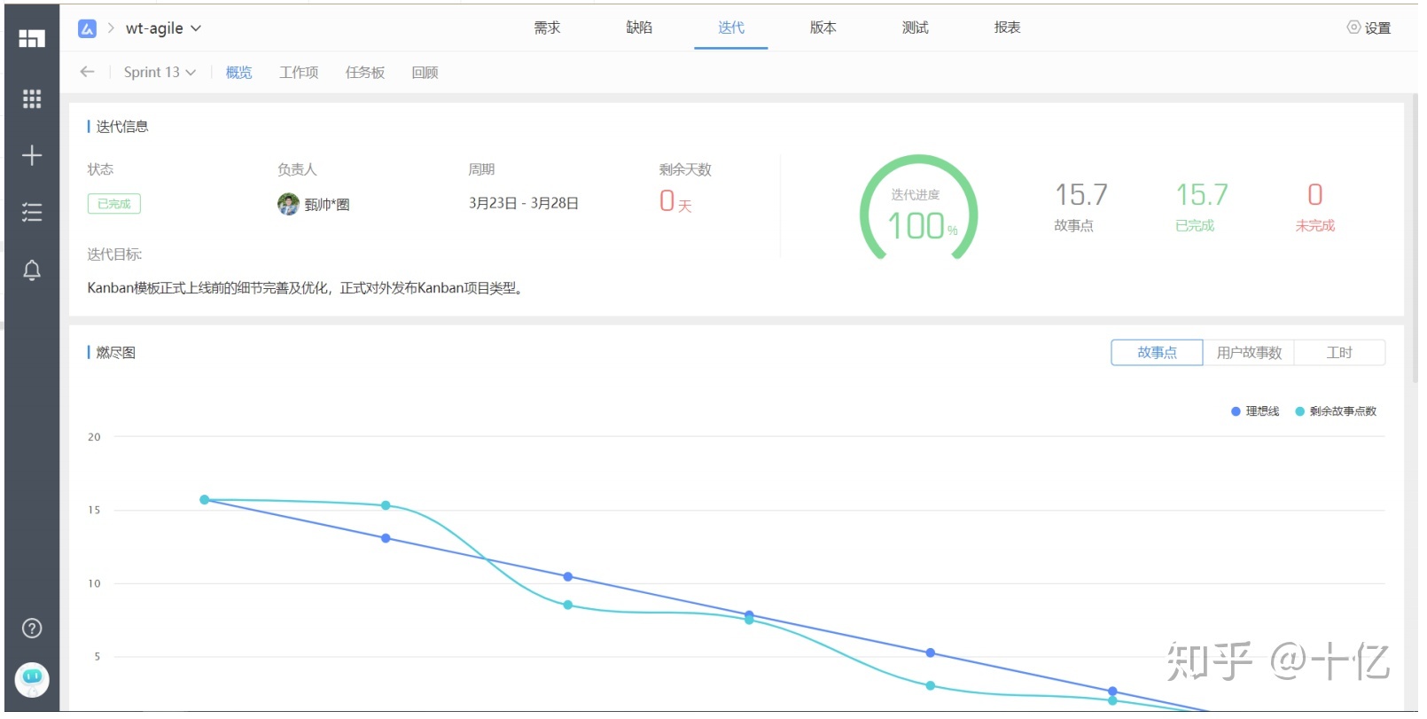Image resolution: width=1427 pixels, height=719 pixels.
Task: Click the dashboard home icon in sidebar
Action: [32, 38]
